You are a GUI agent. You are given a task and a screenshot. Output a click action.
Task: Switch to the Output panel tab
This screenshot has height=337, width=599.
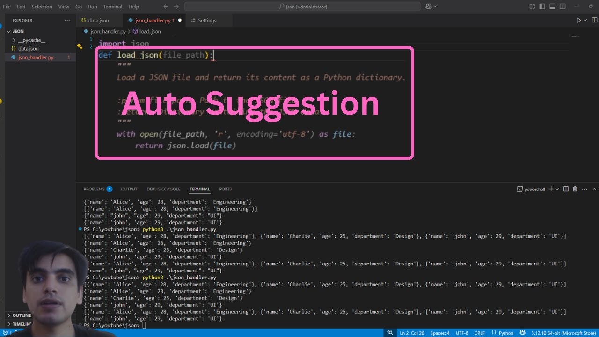click(x=129, y=189)
